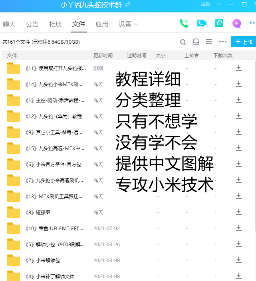Image resolution: width=256 pixels, height=281 pixels.
Task: Download the 《1》 主控-驱动-激活教程 folder
Action: click(238, 100)
